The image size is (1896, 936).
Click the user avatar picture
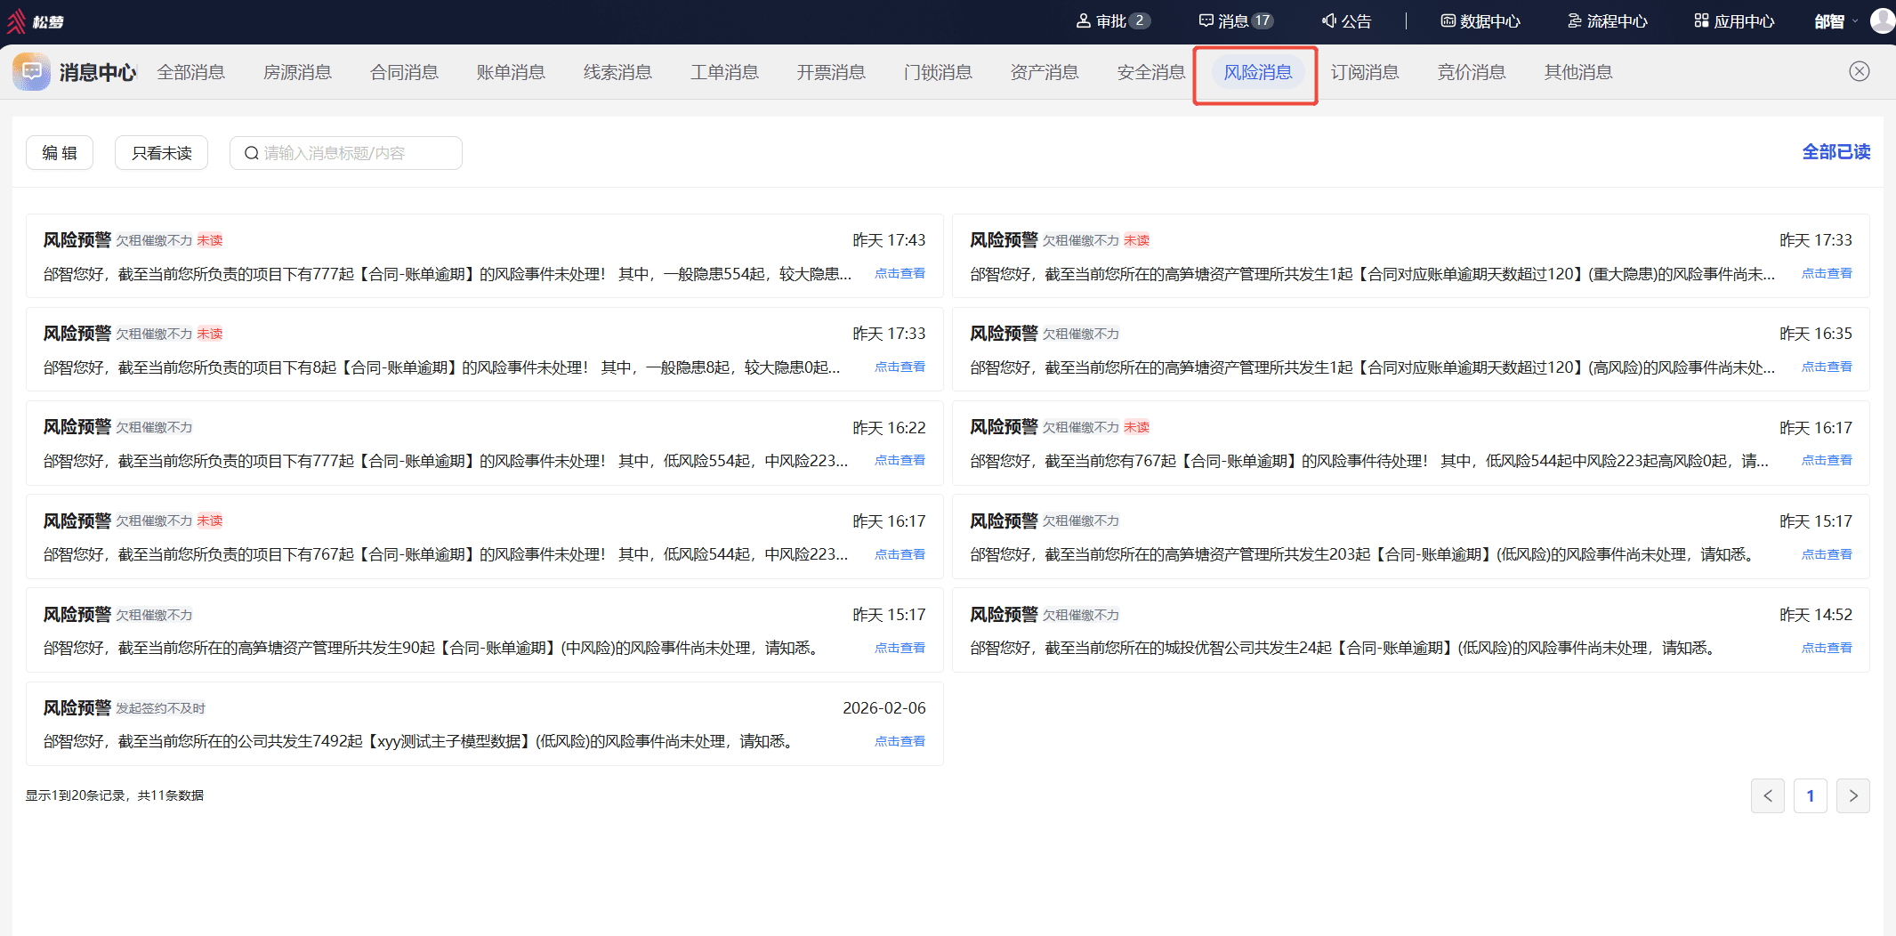point(1883,20)
